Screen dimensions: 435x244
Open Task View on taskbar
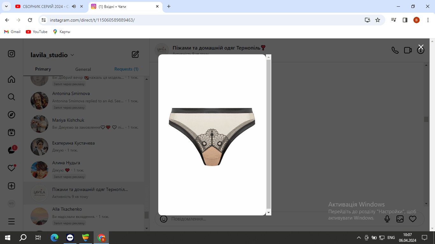(38, 237)
